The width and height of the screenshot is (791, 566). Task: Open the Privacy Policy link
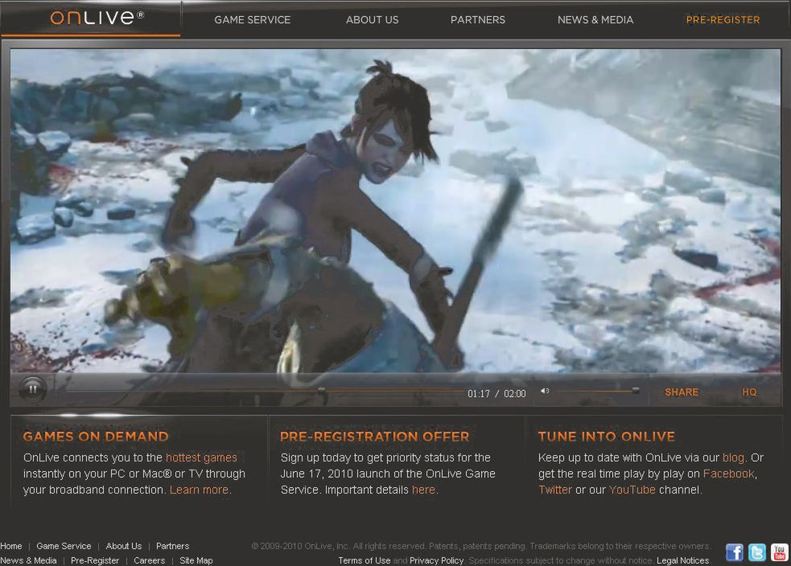point(436,560)
